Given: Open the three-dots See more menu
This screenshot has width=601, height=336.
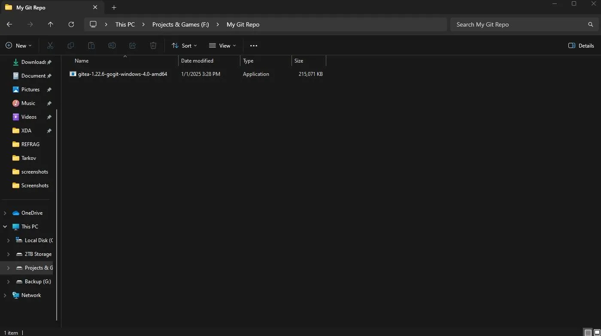Looking at the screenshot, I should (254, 46).
